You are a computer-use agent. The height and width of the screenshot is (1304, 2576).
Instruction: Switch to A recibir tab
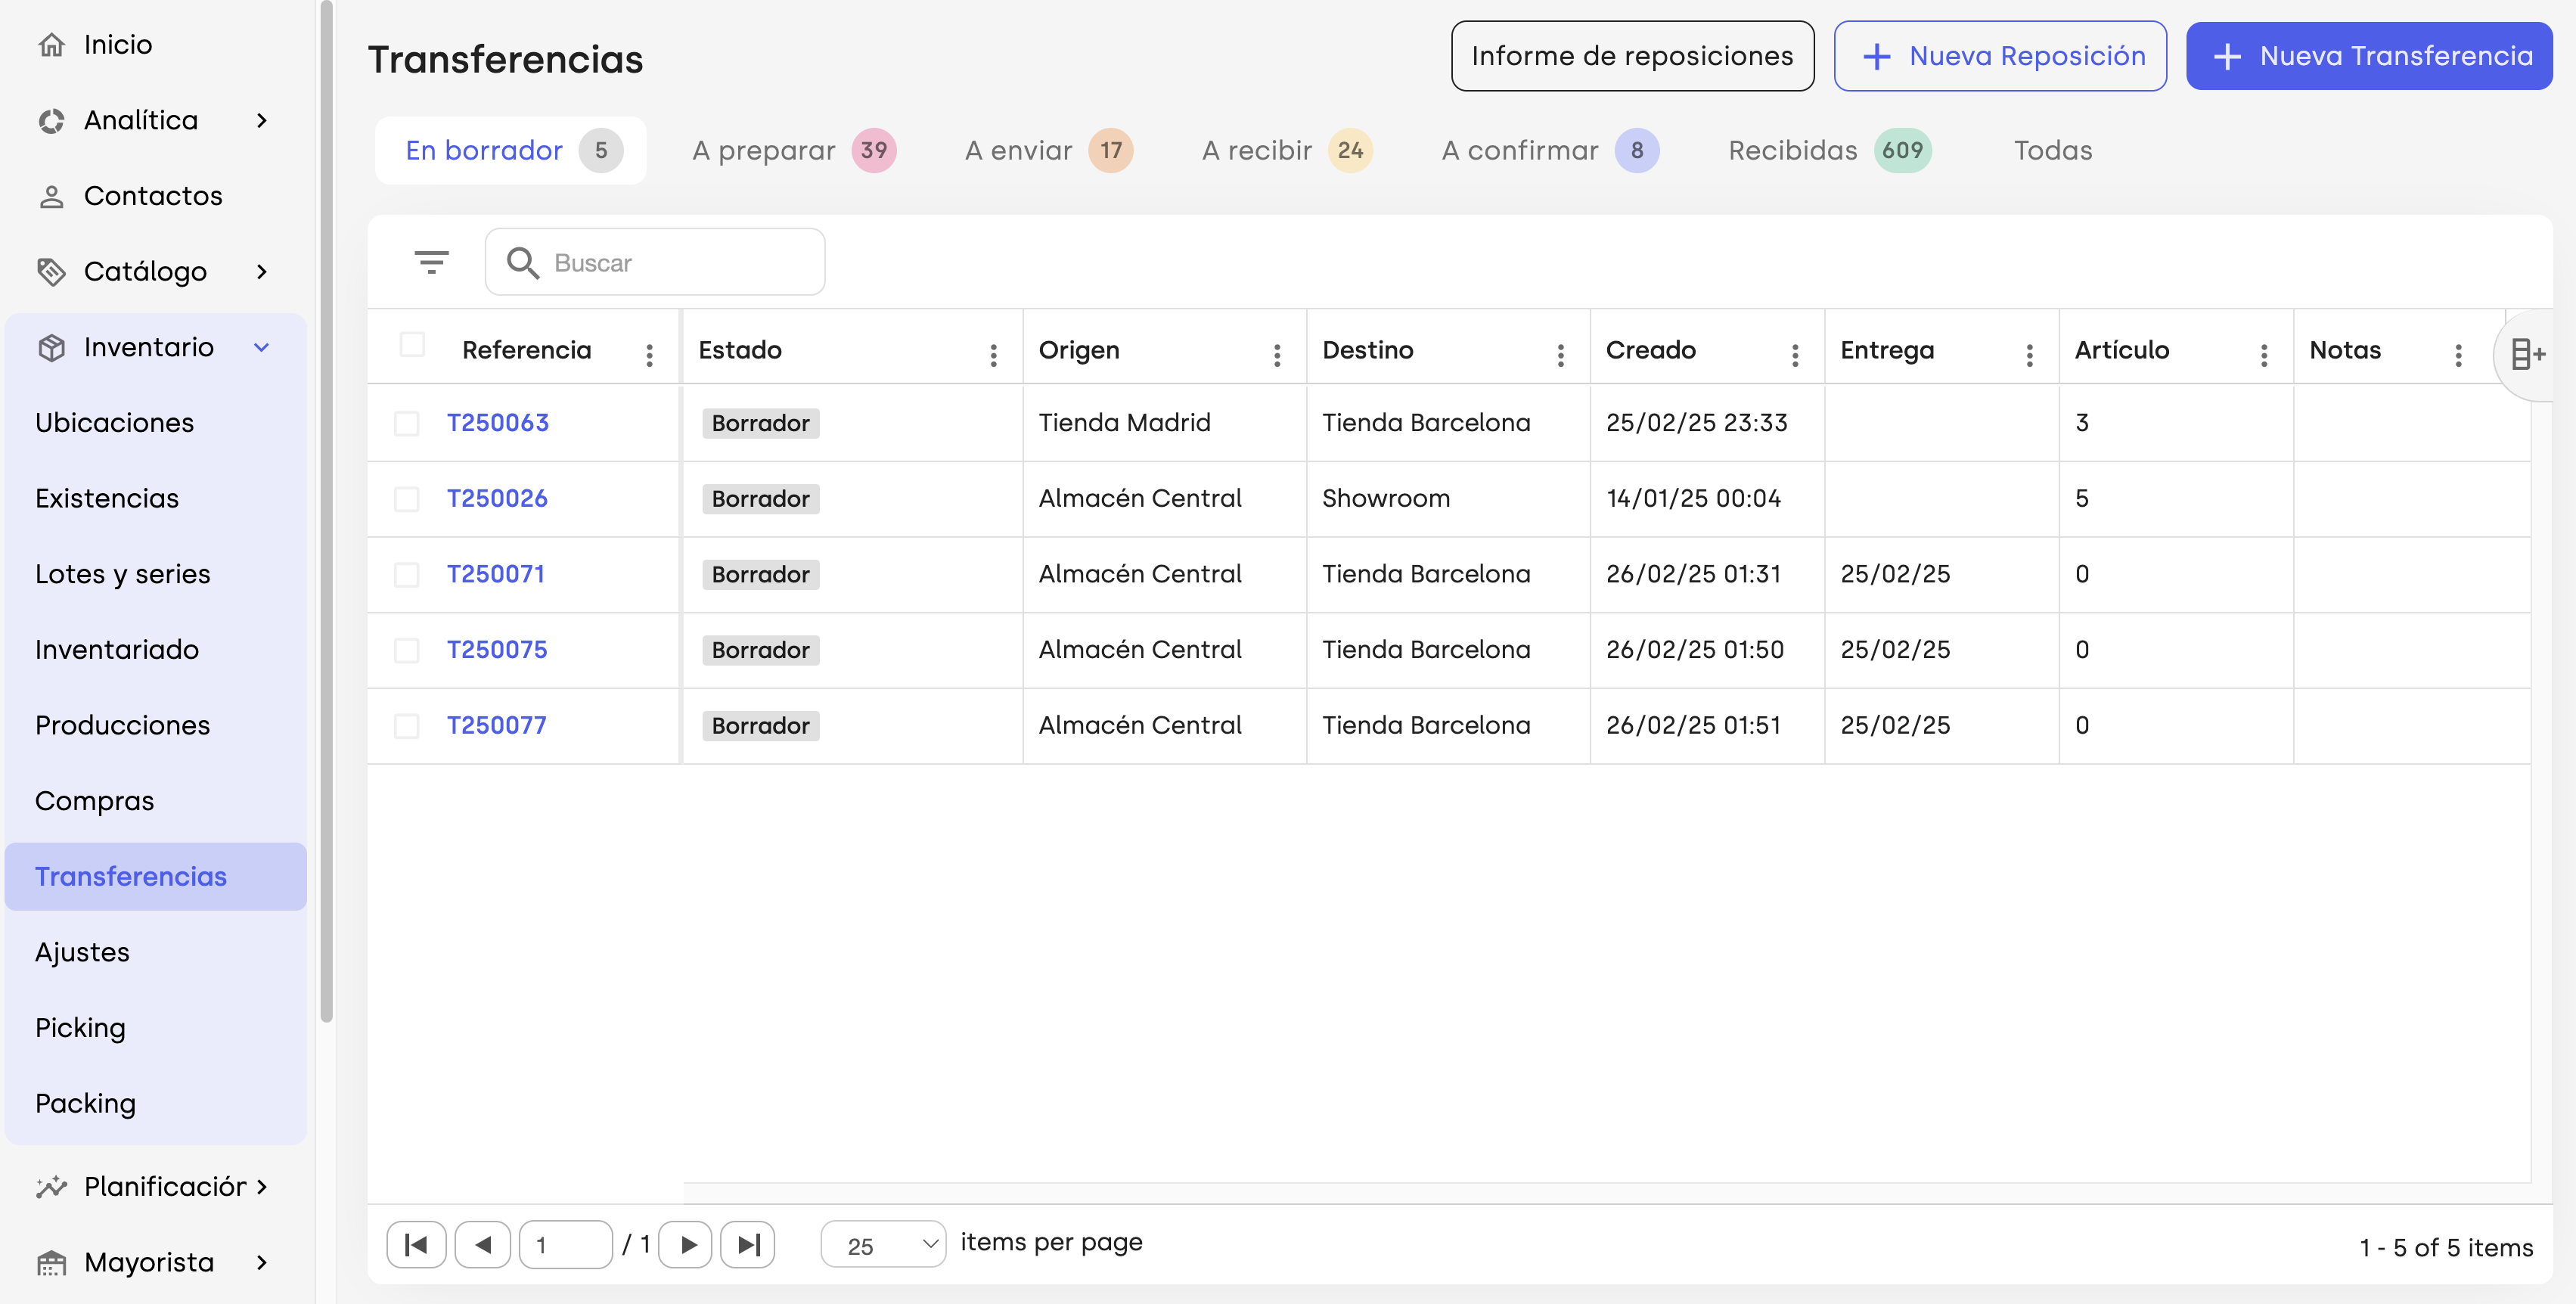(1287, 151)
